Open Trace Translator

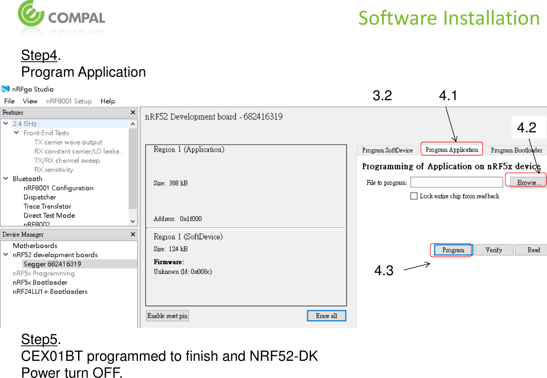(x=47, y=206)
